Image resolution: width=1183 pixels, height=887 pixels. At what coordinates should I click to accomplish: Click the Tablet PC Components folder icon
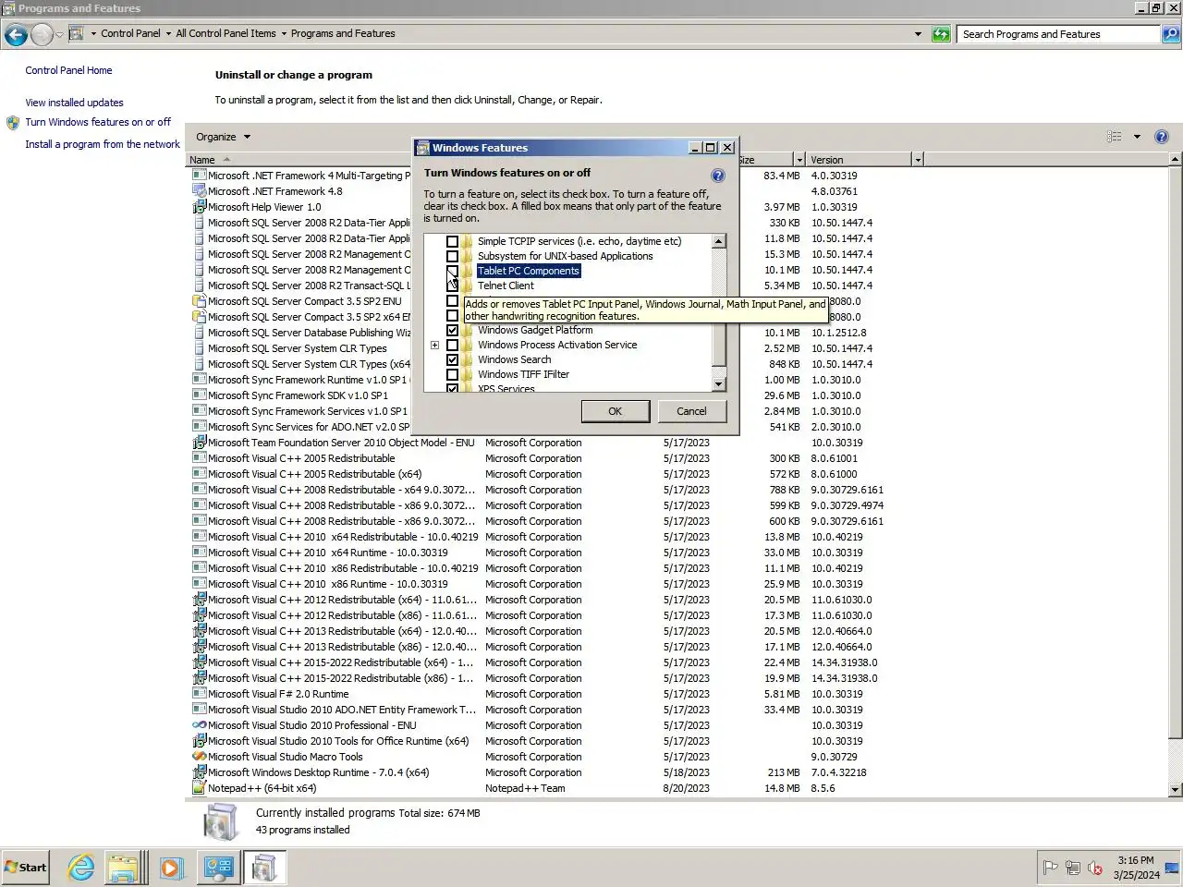coord(468,271)
